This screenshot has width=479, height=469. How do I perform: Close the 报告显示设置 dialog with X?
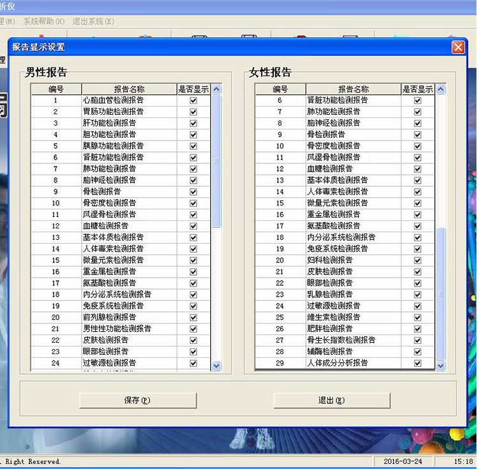pos(457,48)
